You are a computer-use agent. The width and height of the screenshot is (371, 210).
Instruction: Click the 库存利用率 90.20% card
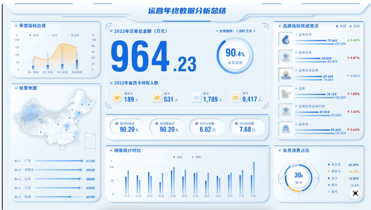127,127
